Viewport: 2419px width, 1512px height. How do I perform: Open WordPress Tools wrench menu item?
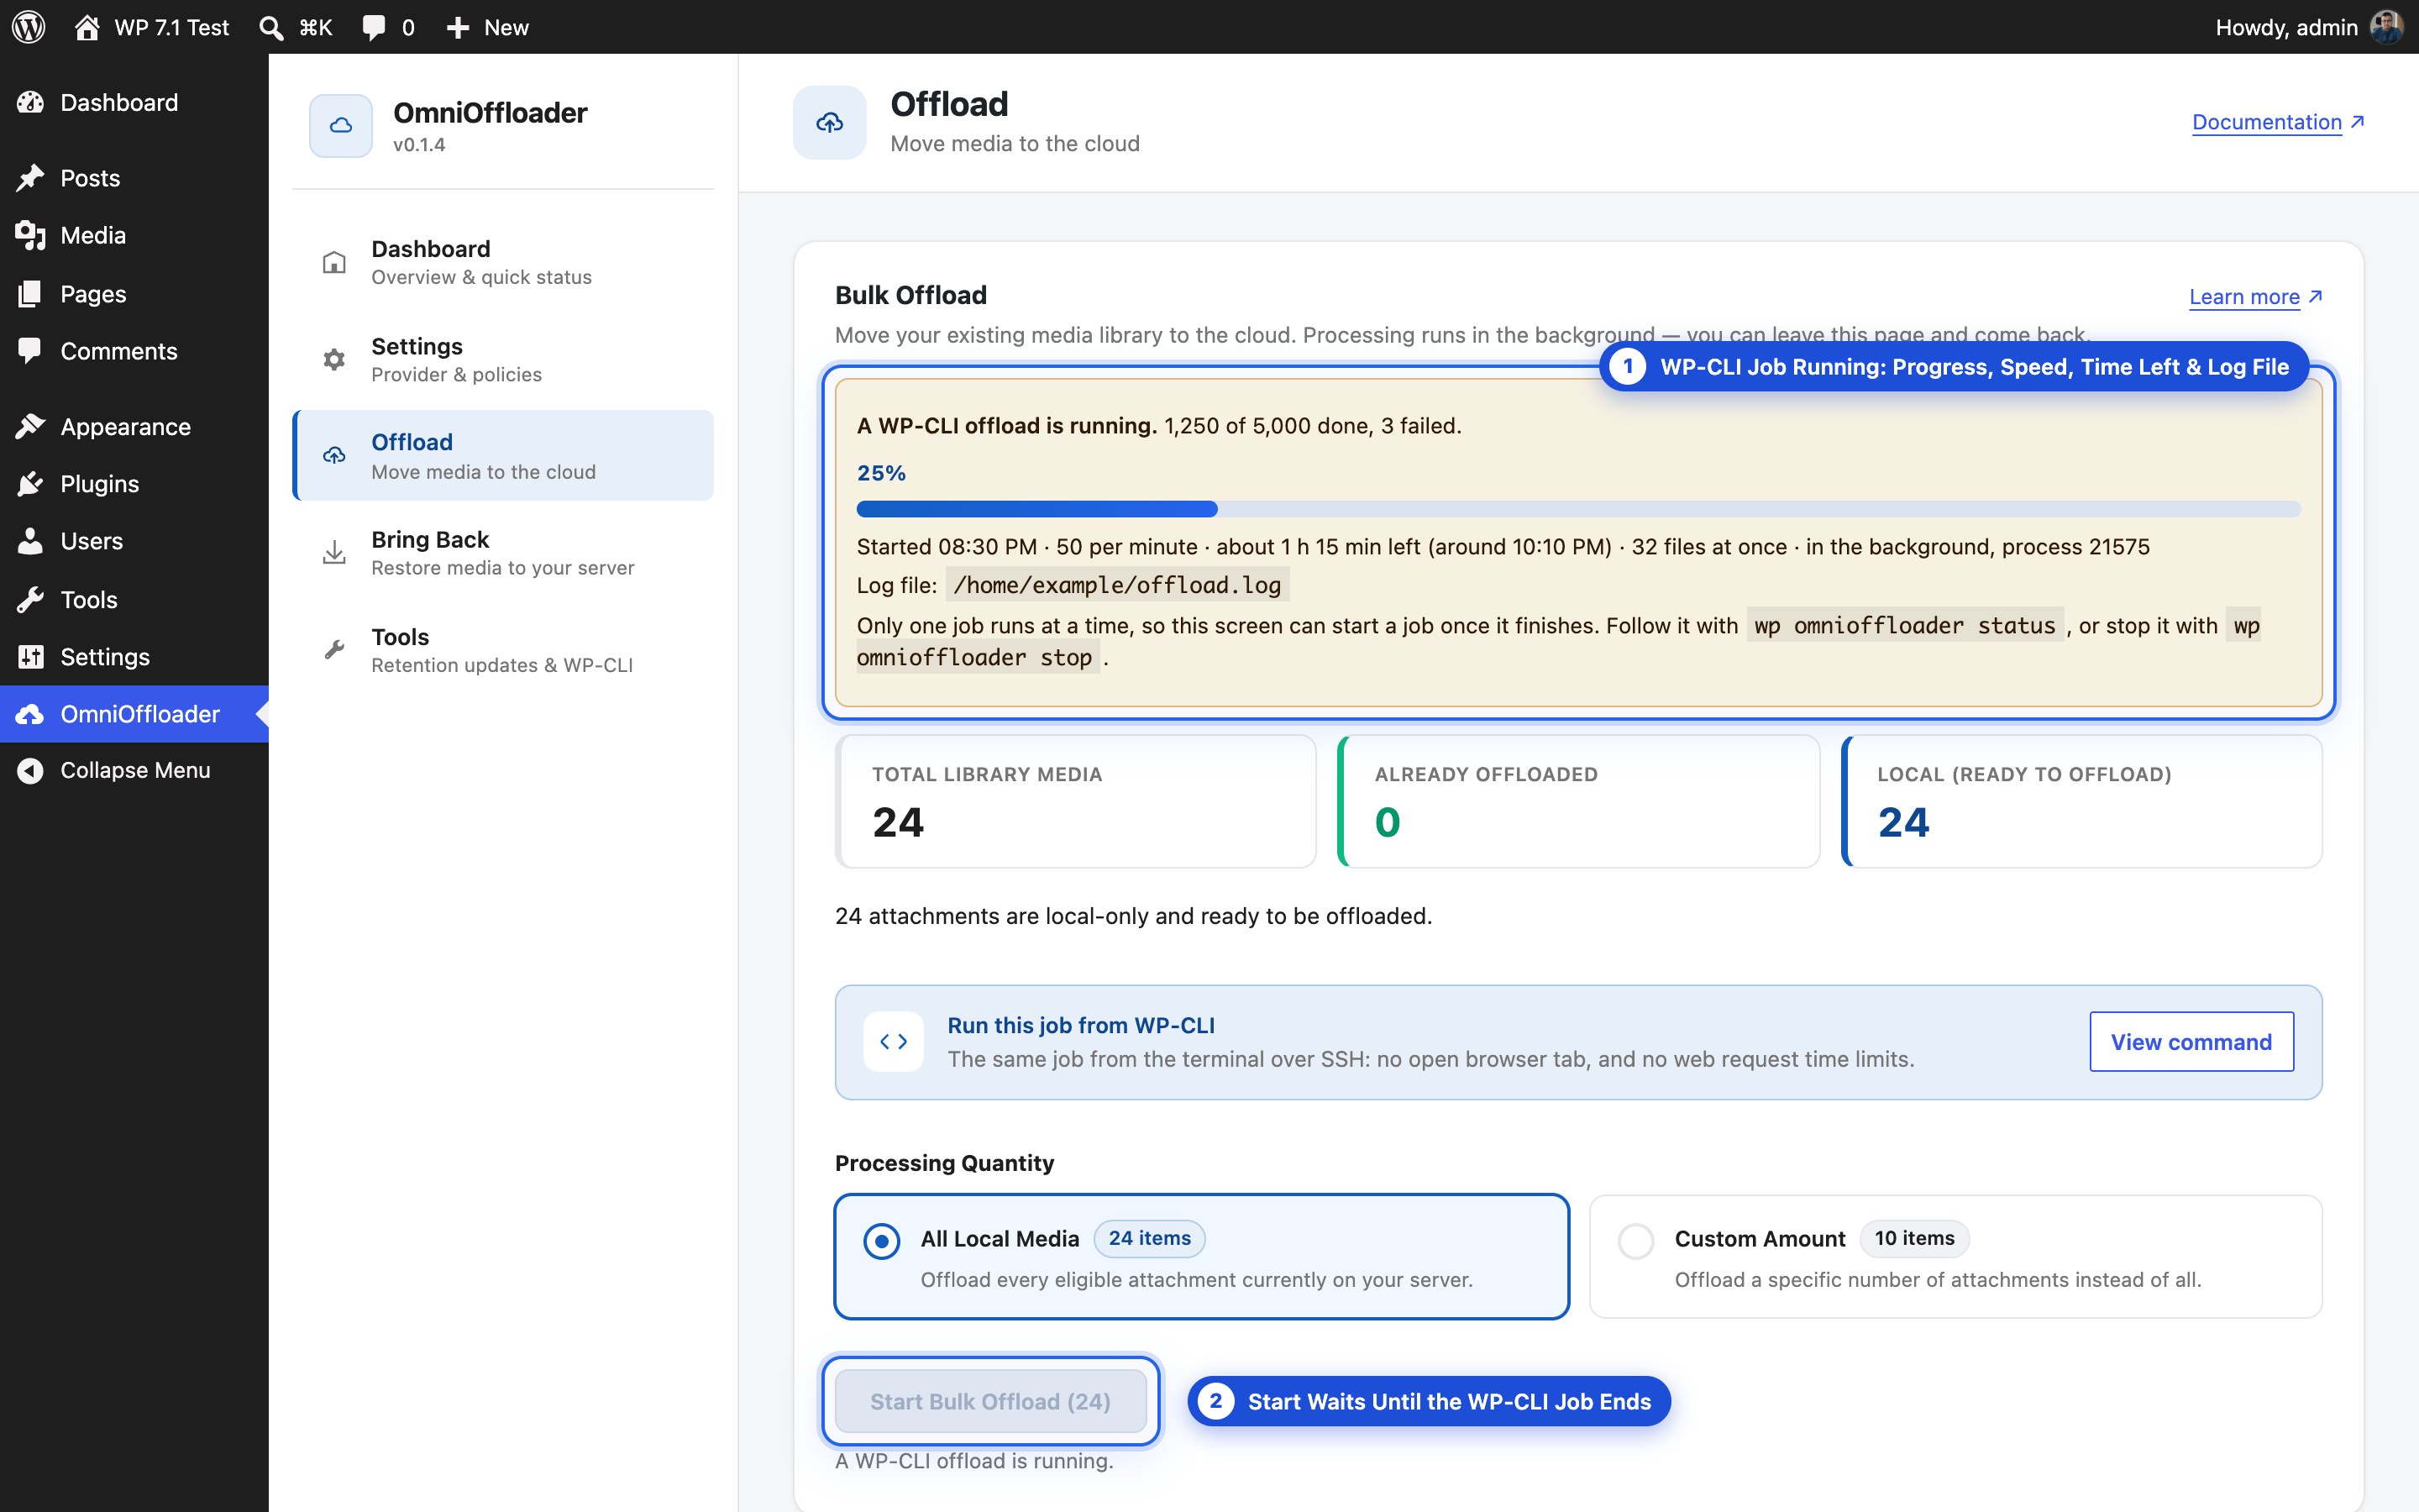pos(134,599)
